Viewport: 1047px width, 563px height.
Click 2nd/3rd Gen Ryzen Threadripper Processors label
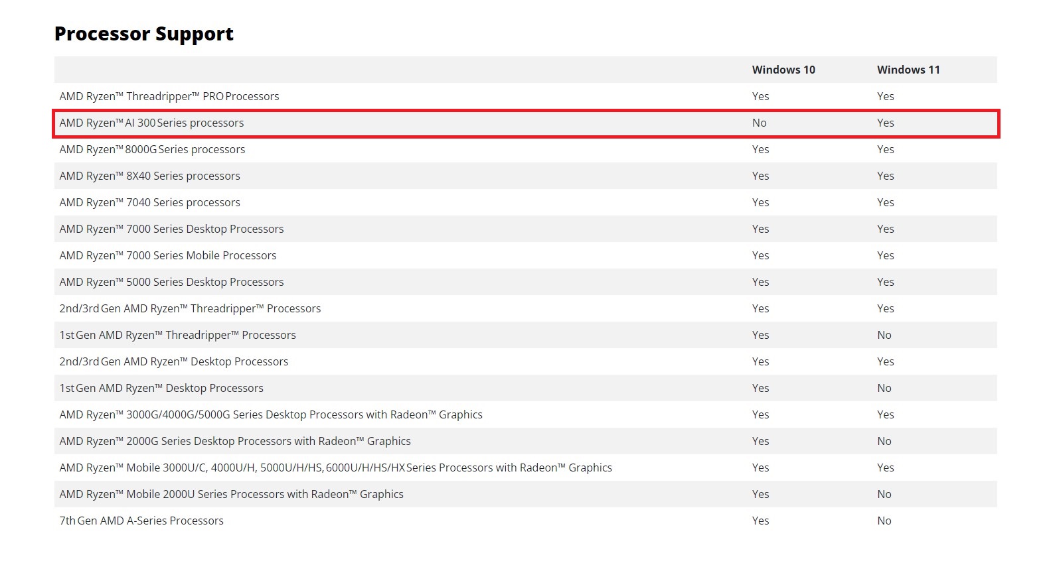tap(190, 308)
